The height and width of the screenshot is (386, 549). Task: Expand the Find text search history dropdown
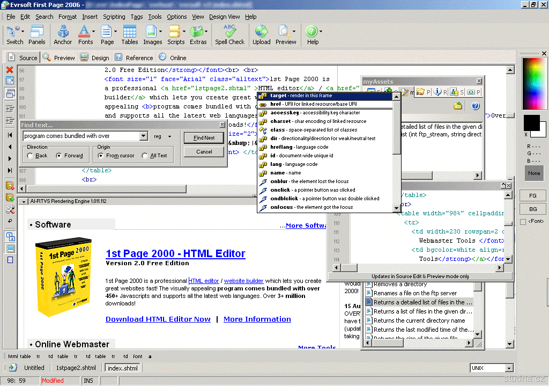143,136
